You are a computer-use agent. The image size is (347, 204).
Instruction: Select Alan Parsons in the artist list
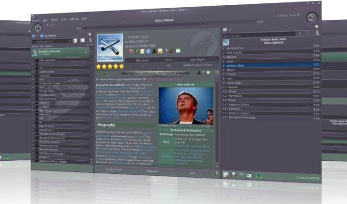point(46,130)
